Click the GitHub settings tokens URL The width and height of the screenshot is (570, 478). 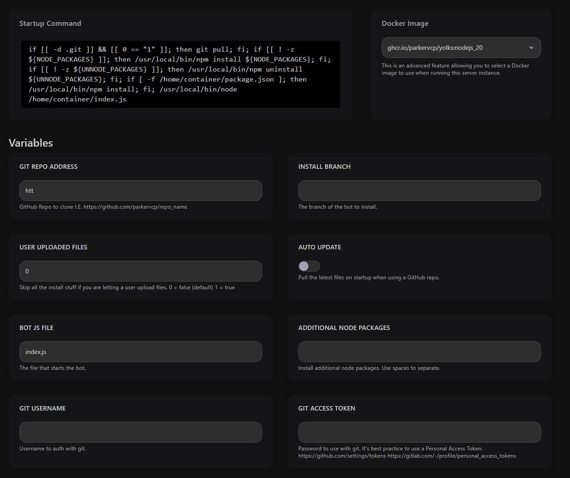pos(342,456)
